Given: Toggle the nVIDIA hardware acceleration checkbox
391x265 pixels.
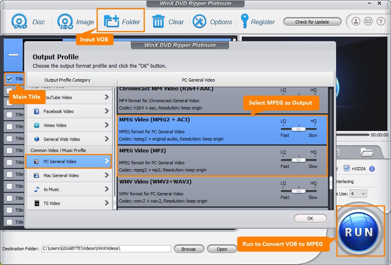Looking at the screenshot, I should [347, 169].
